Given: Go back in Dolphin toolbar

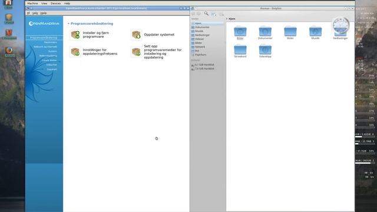Looking at the screenshot, I should click(193, 14).
